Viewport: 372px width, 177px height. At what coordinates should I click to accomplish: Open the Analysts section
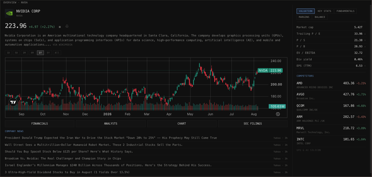111,124
